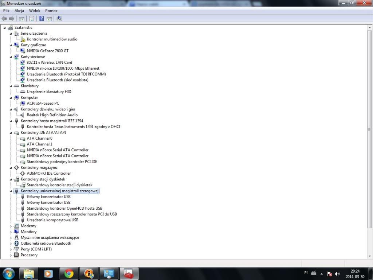Screen dimensions: 373x280
Task: Select the Klawiatury category label
Action: pyautogui.click(x=30, y=86)
